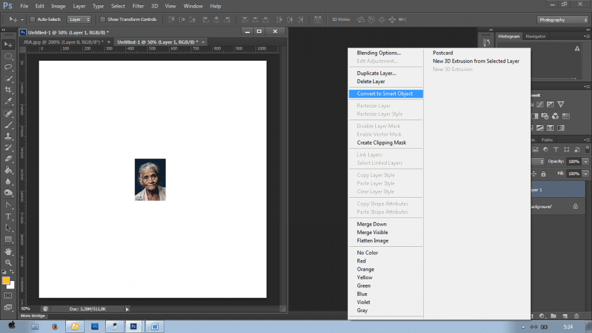Enable the Auto-Select checkbox
The image size is (592, 333).
click(x=32, y=20)
